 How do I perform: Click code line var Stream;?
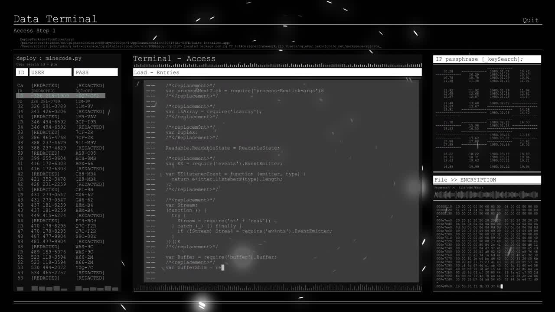coord(181,205)
